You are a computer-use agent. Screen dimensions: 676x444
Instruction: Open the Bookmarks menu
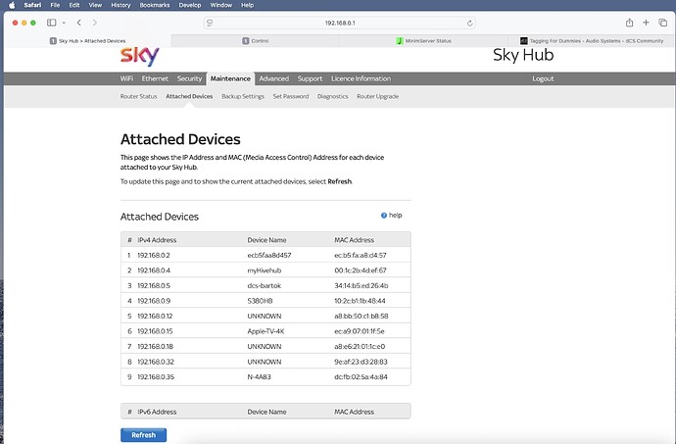click(155, 5)
